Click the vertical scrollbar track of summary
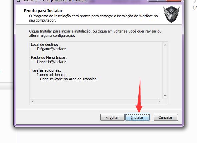 pos(165,70)
